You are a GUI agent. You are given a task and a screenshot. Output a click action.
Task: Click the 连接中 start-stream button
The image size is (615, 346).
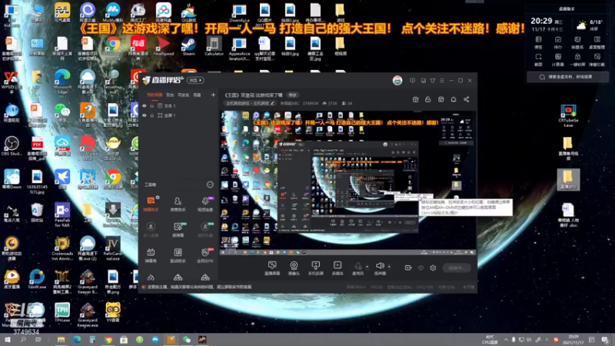pyautogui.click(x=457, y=268)
